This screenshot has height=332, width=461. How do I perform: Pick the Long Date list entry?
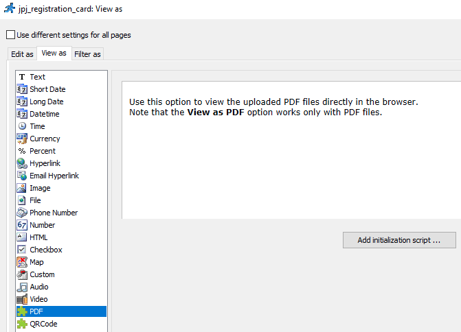point(46,102)
